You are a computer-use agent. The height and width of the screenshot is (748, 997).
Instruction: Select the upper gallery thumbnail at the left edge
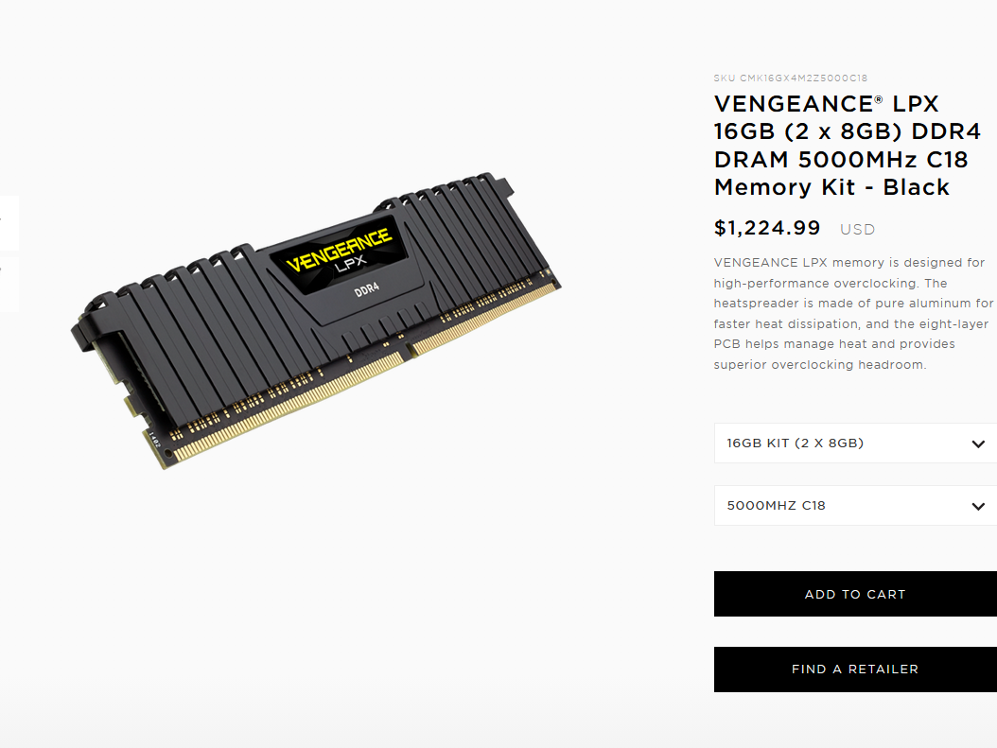pos(9,222)
